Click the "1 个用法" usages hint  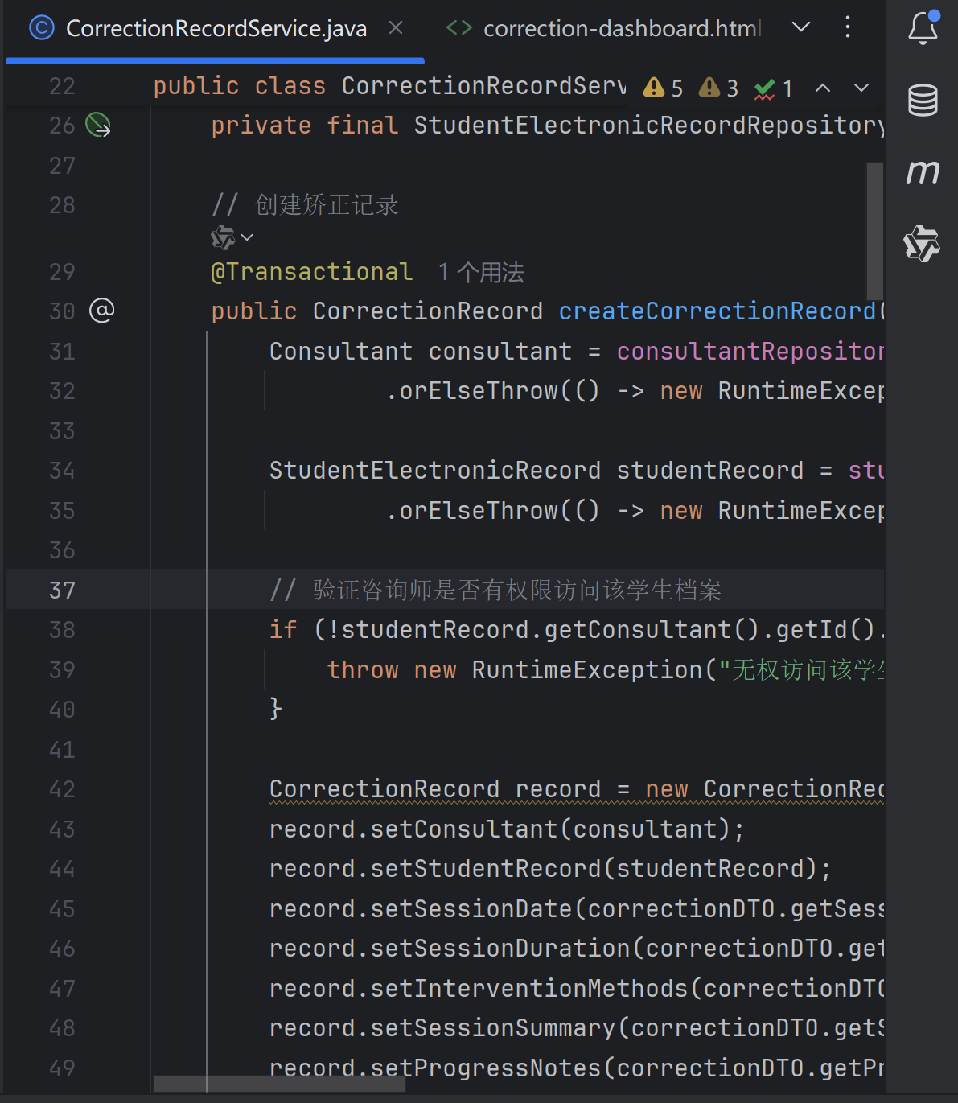point(481,273)
